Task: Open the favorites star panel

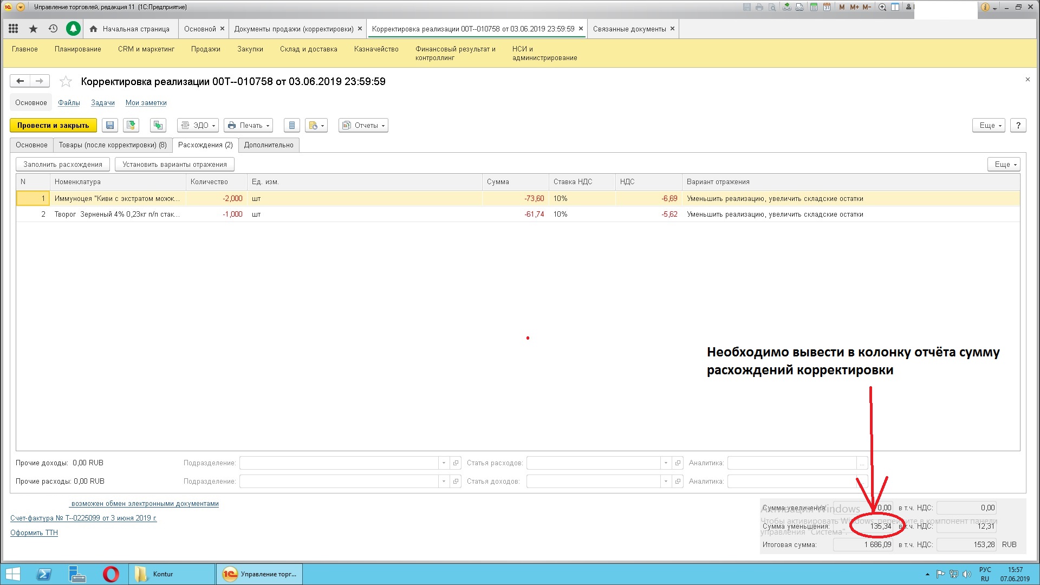Action: point(33,29)
